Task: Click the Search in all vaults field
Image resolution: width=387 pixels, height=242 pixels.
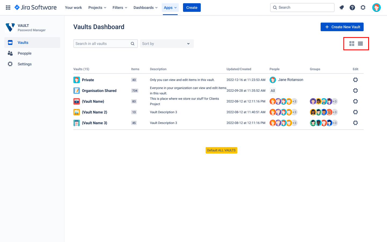Action: (x=102, y=44)
